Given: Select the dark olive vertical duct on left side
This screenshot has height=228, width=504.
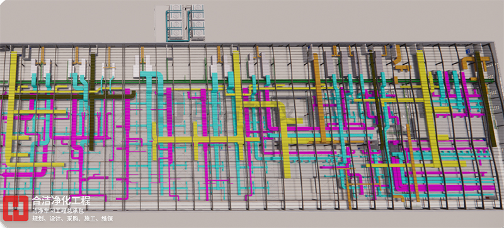Looking at the screenshot, I should (92, 102).
